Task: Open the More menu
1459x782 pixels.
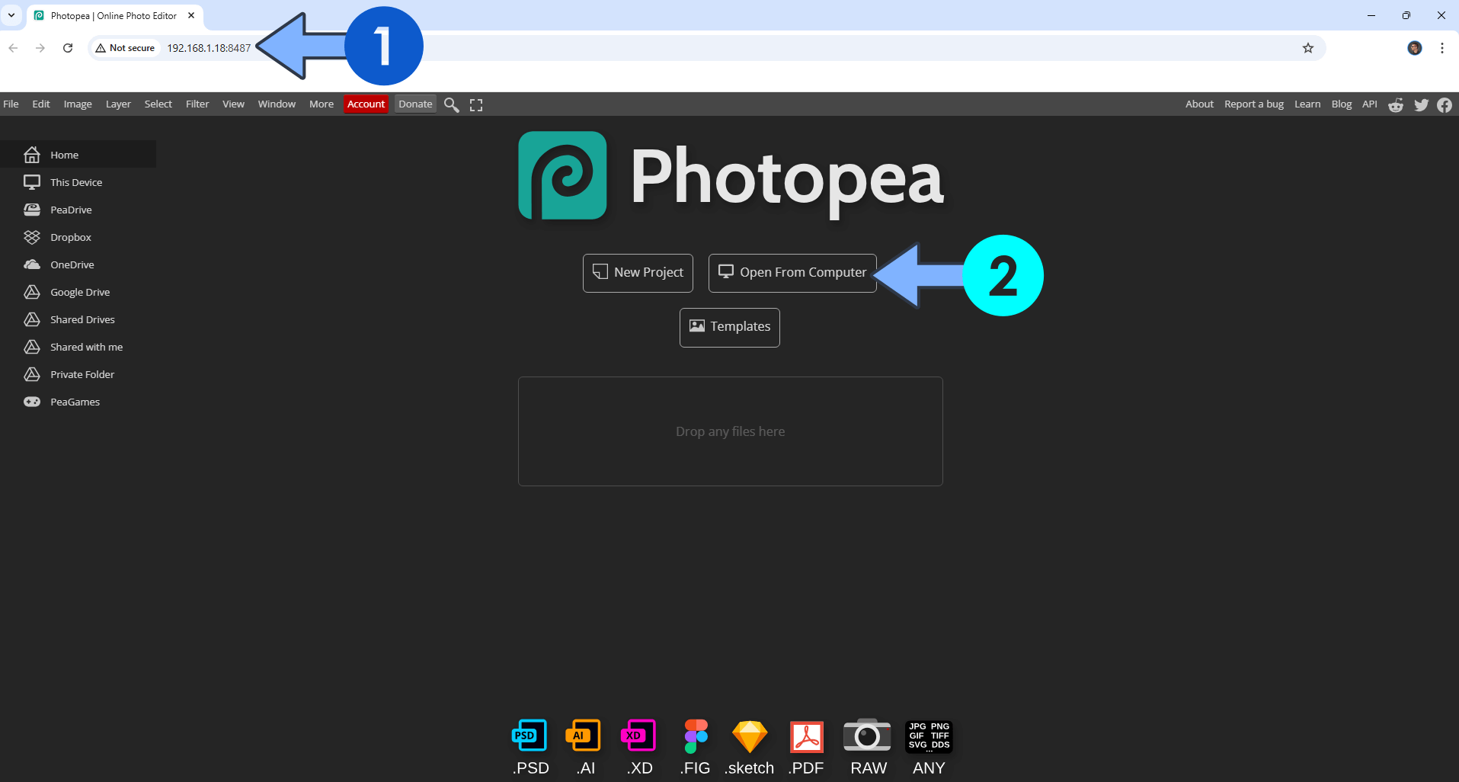Action: point(322,104)
